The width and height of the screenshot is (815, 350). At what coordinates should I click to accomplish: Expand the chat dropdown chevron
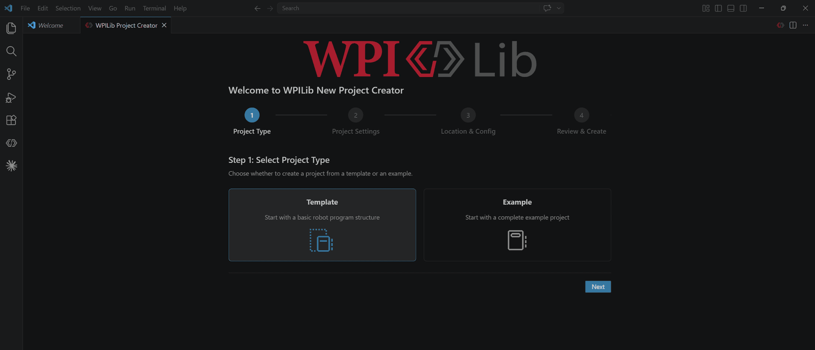click(558, 8)
